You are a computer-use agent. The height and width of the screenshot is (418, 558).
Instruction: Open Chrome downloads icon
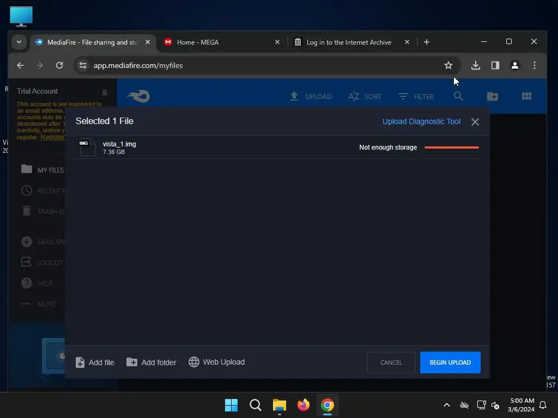pos(475,65)
